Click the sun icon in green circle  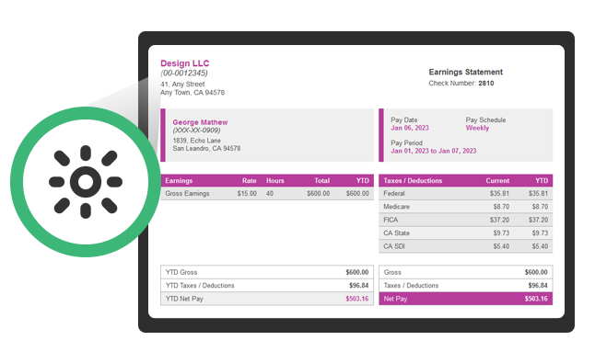coord(86,182)
